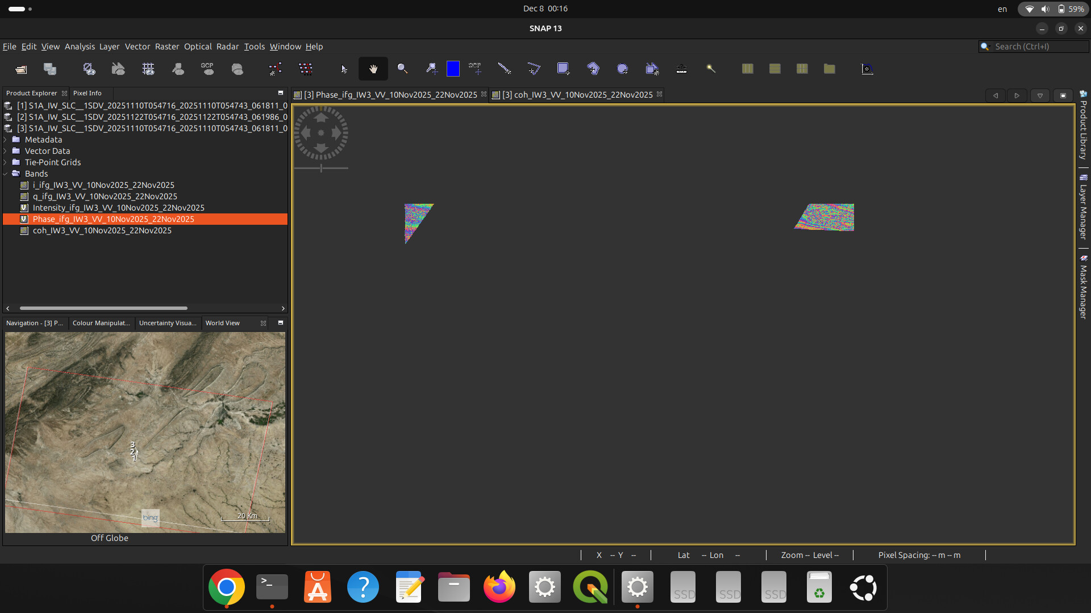
Task: Choose the arrow Selection tool
Action: (x=344, y=69)
